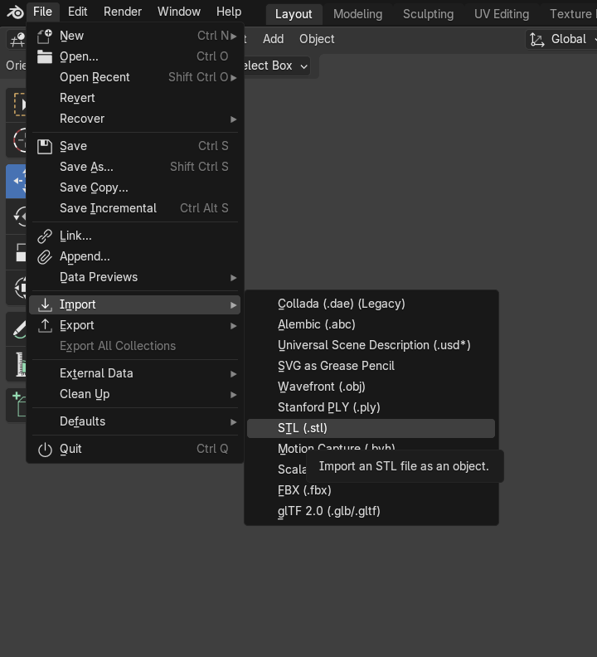This screenshot has height=657, width=597.
Task: Open the File menu
Action: (43, 12)
